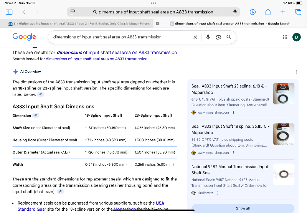The height and width of the screenshot is (213, 307).
Task: Show Safari tab overview
Action: (x=298, y=12)
